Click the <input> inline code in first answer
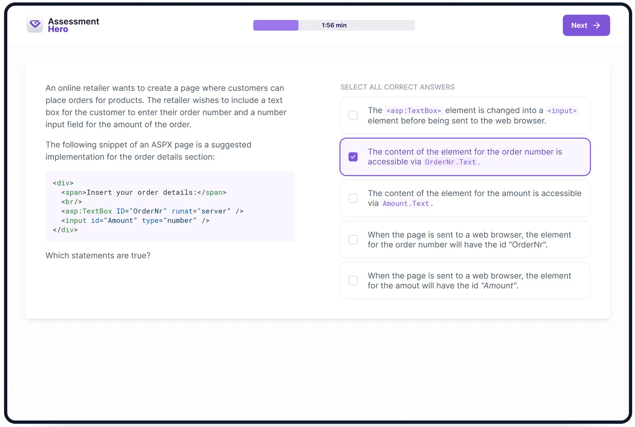This screenshot has height=427, width=635. (562, 111)
